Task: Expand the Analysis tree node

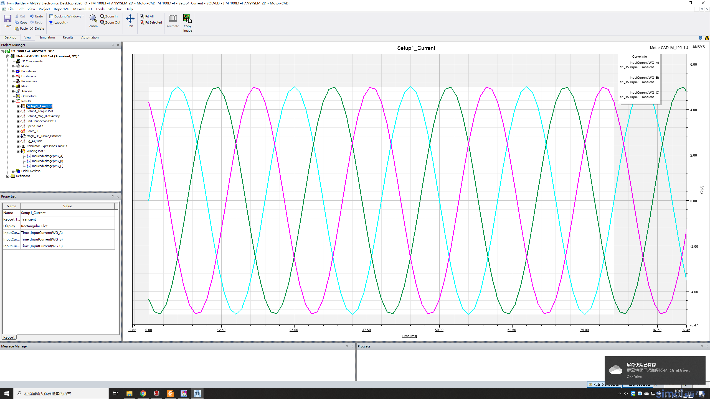Action: point(13,91)
